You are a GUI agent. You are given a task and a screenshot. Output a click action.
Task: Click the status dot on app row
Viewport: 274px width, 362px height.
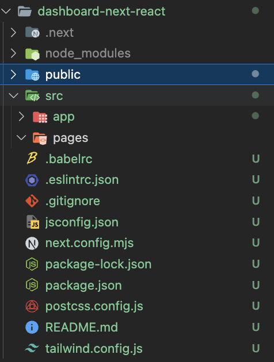[x=255, y=116]
